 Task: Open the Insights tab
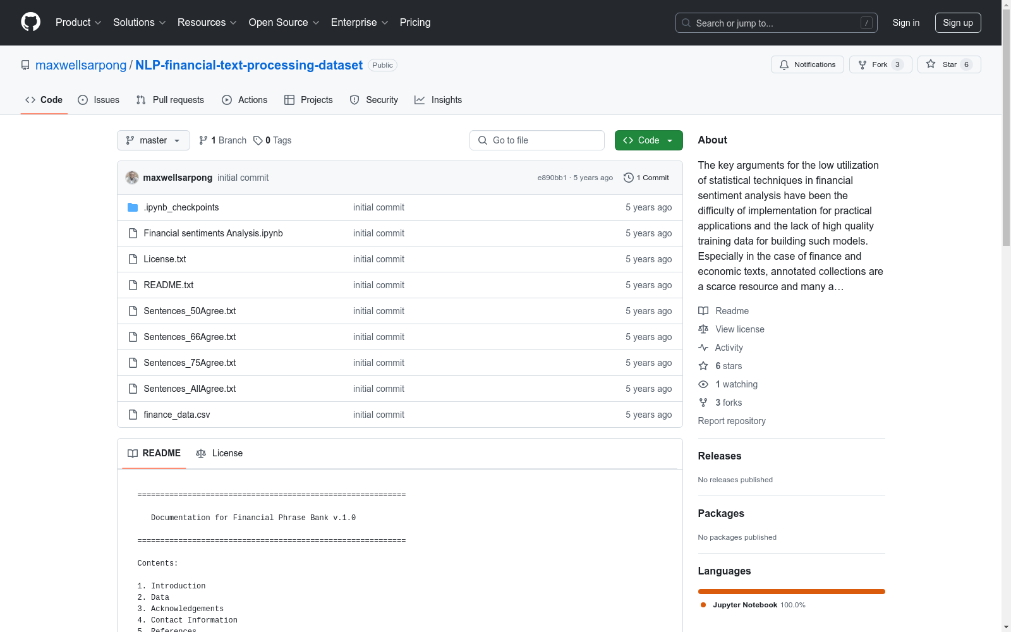[438, 100]
